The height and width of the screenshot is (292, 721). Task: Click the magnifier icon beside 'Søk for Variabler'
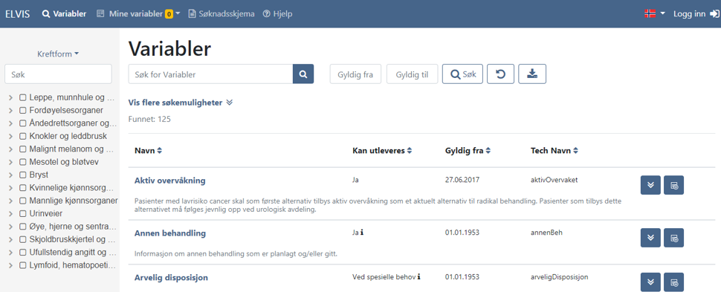click(x=303, y=74)
